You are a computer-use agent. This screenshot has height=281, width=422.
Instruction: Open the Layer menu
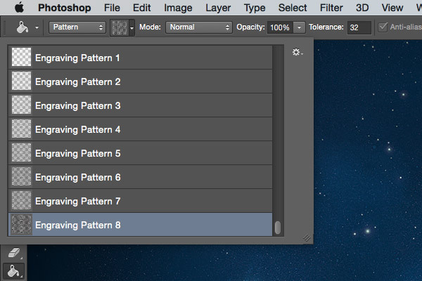218,8
